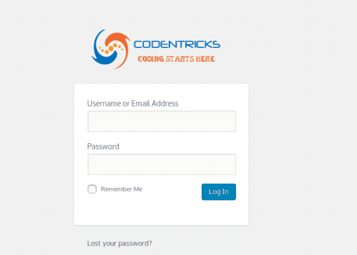
Task: Open the "Lost your password?" link
Action: [119, 243]
